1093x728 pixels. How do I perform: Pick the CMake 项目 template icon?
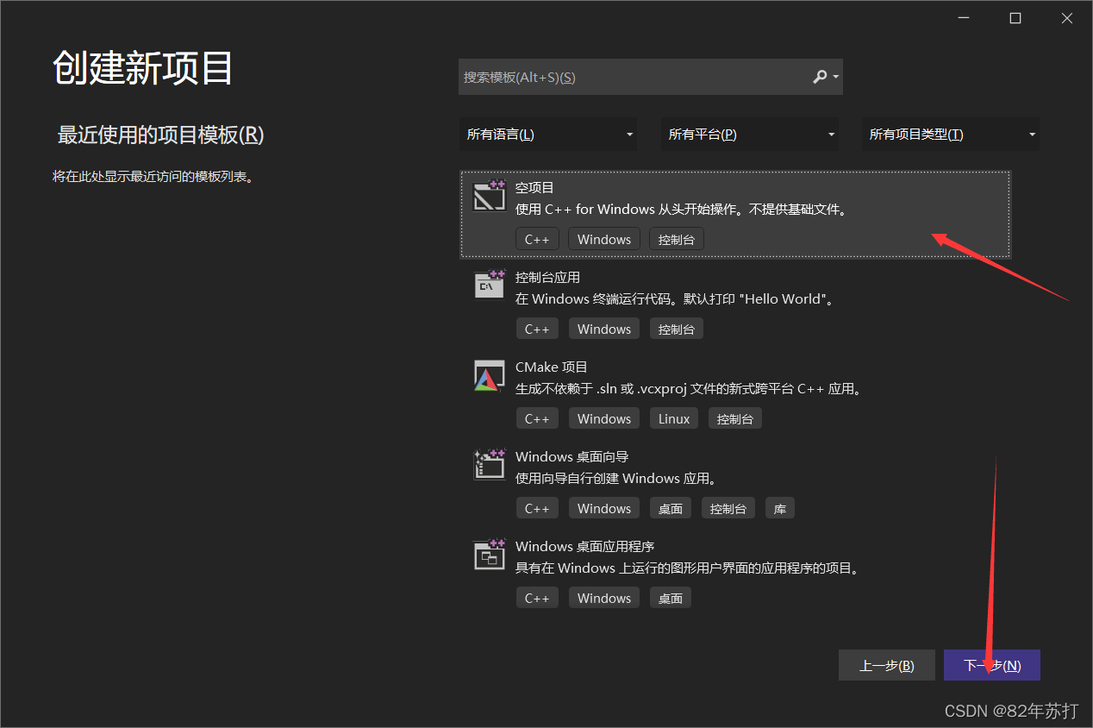(489, 376)
